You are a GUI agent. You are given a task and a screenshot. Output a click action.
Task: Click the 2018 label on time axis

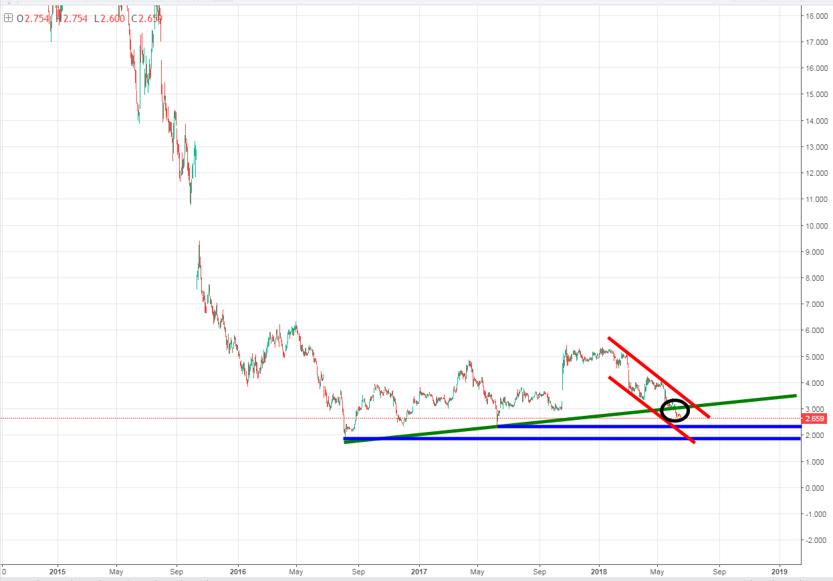point(599,572)
